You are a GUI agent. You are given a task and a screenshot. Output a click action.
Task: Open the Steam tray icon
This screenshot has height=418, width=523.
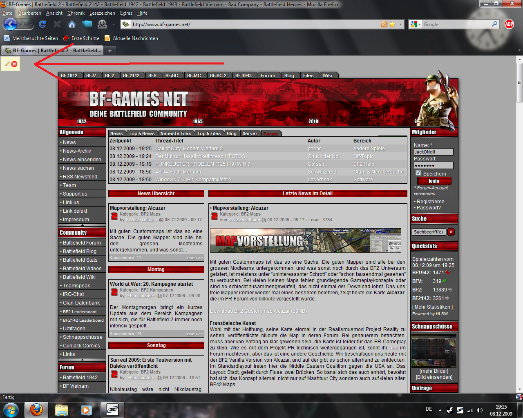pyautogui.click(x=450, y=410)
